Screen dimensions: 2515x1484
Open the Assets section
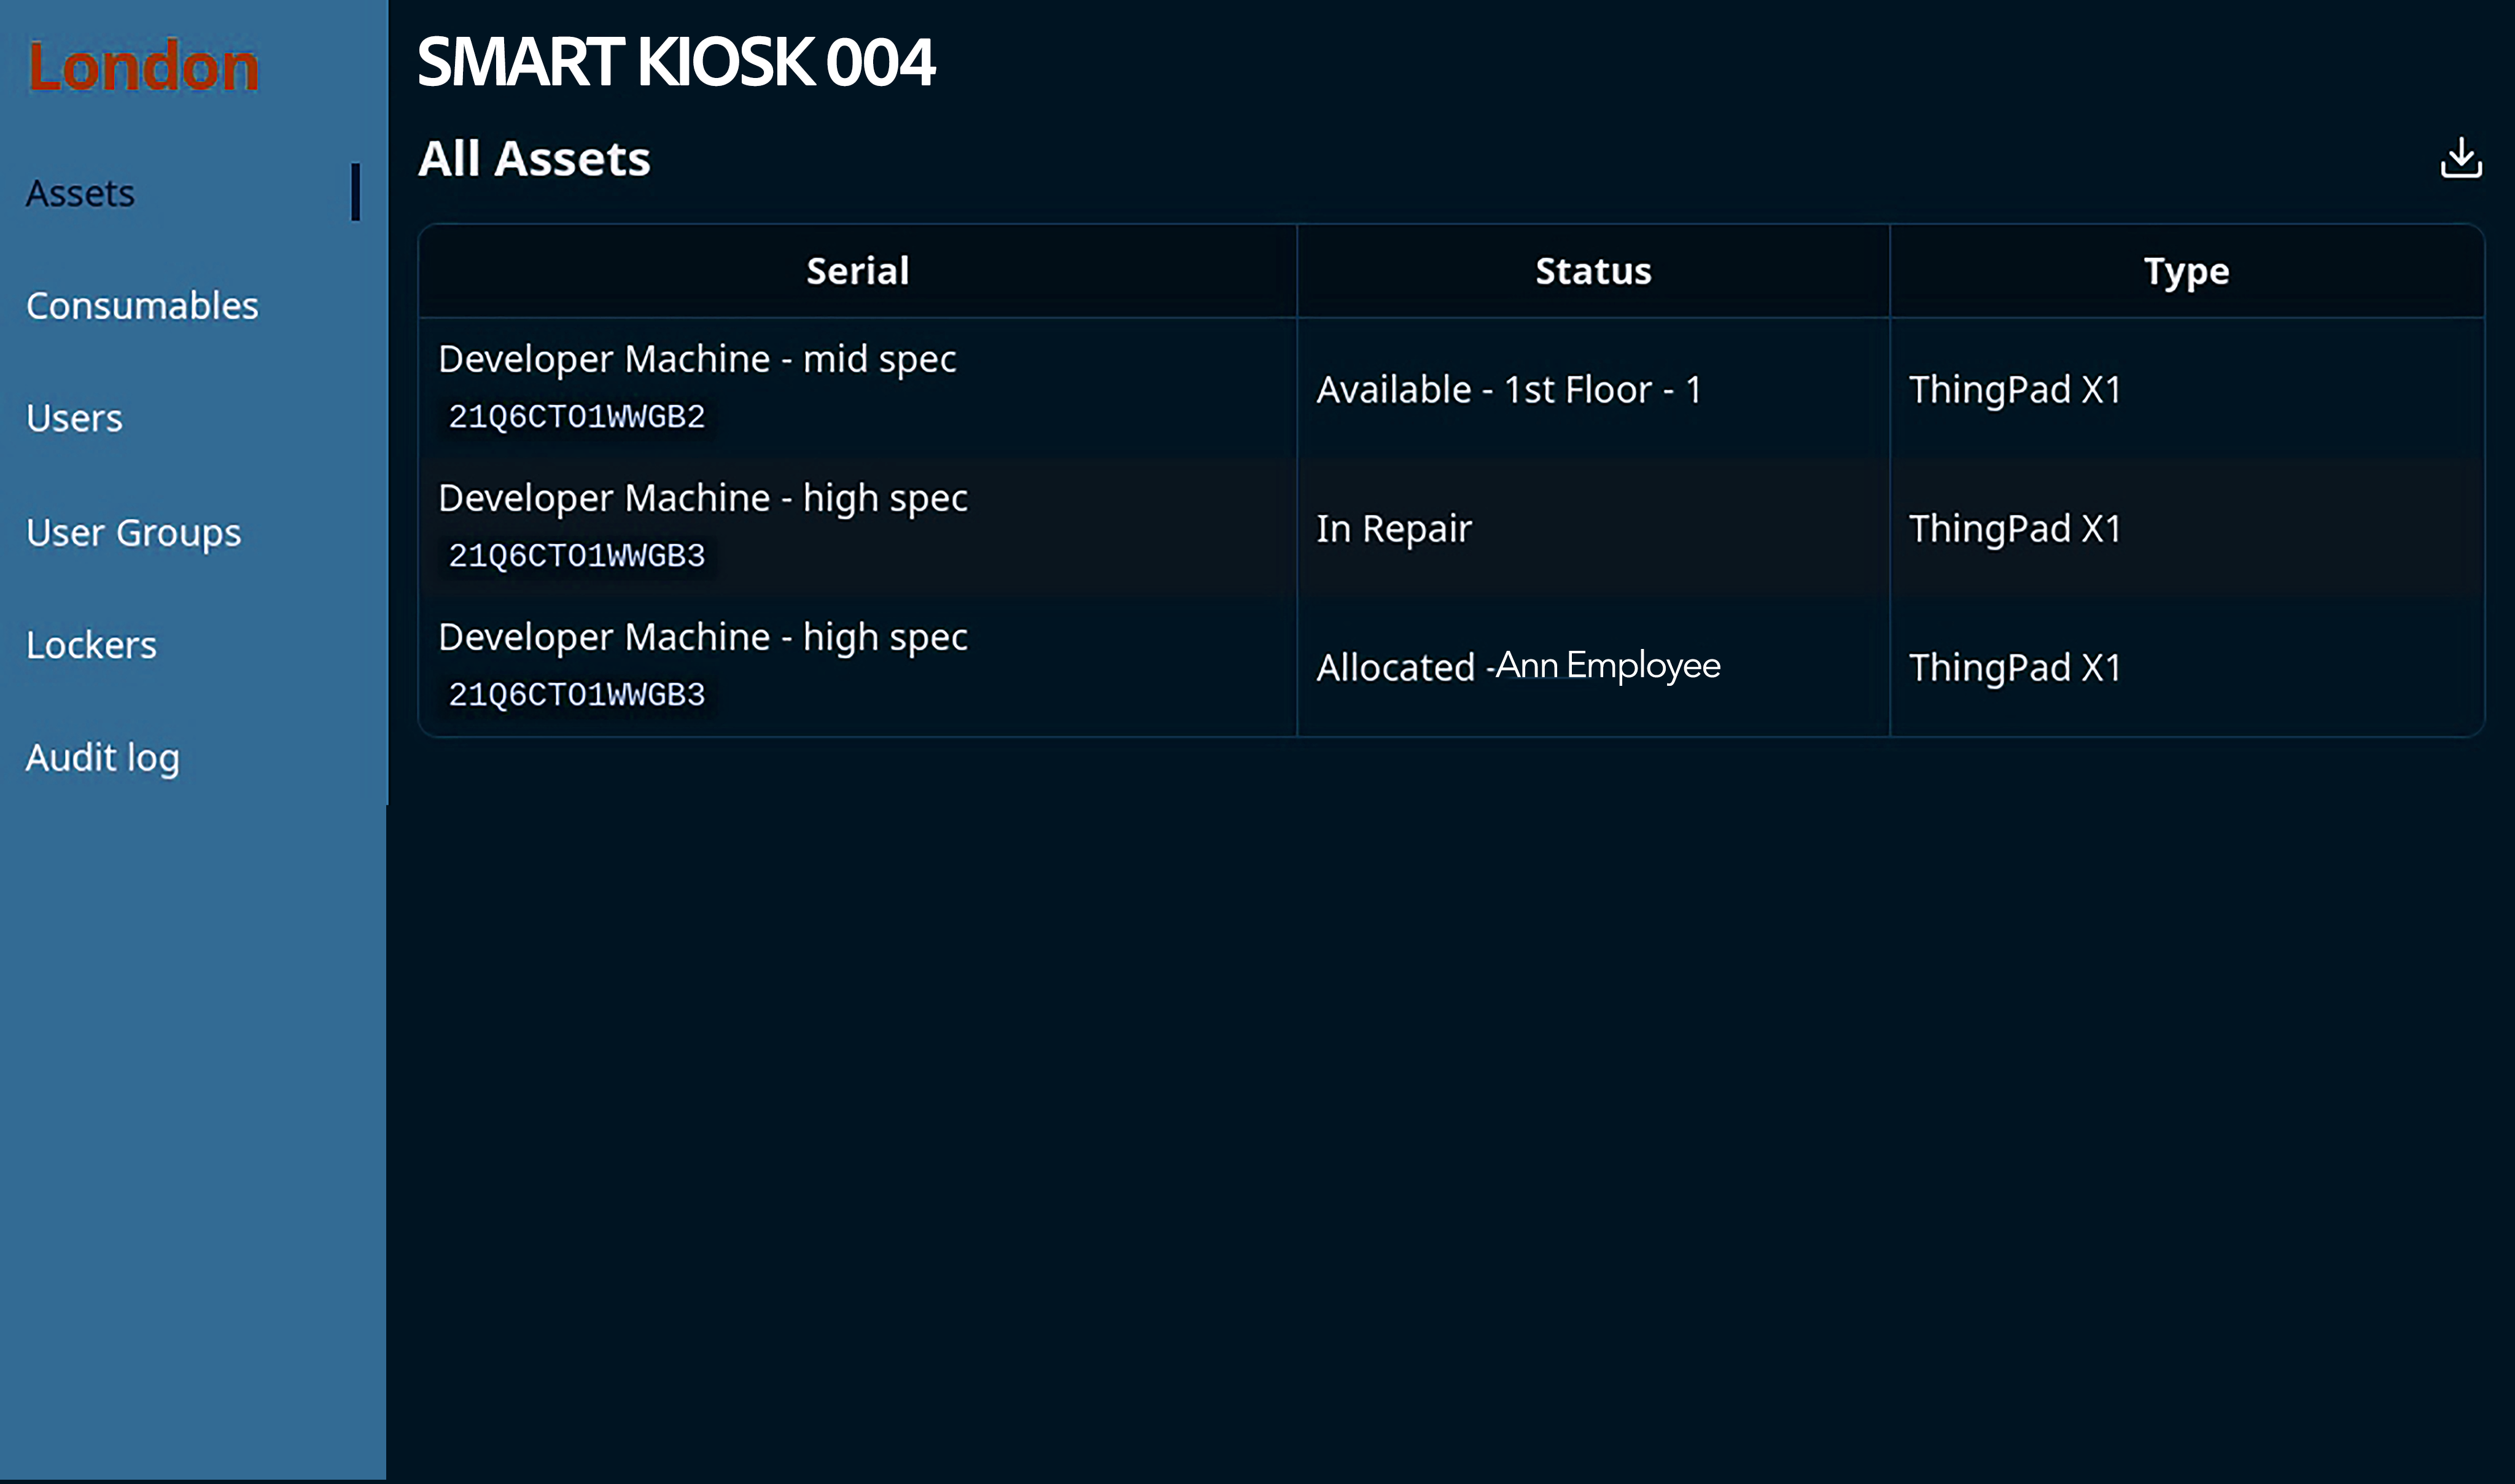(x=80, y=192)
